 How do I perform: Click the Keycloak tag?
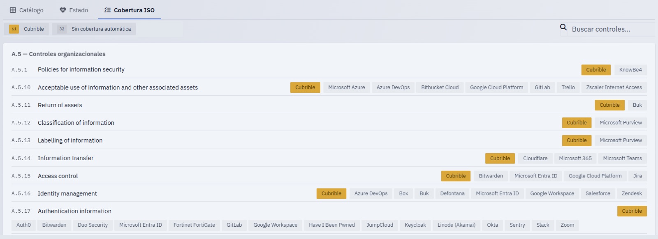(415, 225)
